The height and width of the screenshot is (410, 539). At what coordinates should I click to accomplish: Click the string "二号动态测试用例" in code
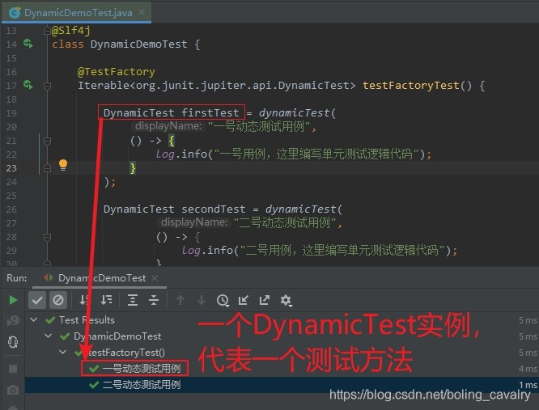286,222
